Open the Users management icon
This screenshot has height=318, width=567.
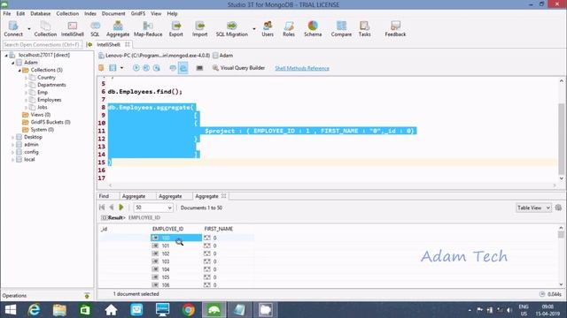click(268, 29)
